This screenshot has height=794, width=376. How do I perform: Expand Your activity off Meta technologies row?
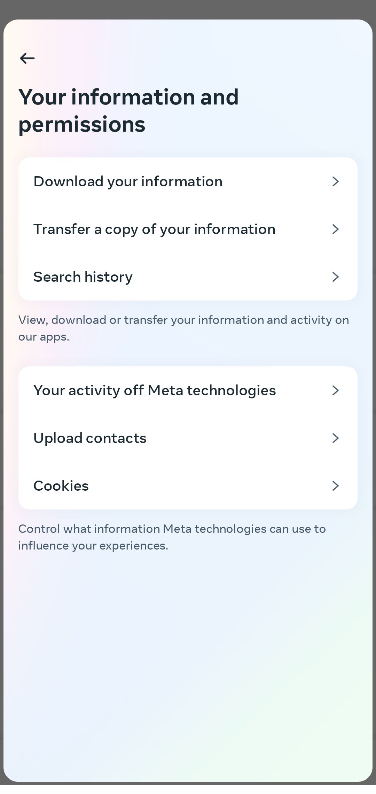335,390
